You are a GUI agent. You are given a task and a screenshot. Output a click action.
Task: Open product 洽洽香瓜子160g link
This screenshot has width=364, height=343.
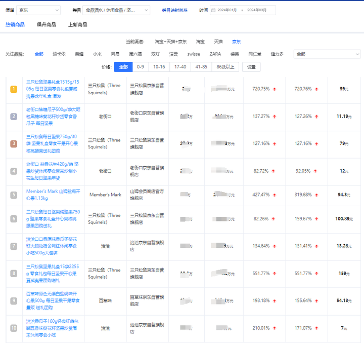52,328
